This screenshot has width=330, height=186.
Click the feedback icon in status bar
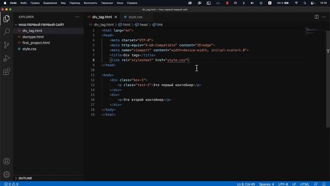click(316, 184)
